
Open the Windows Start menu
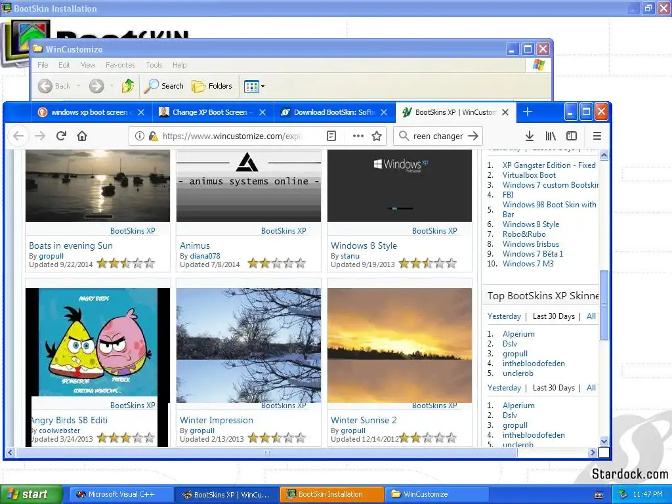pyautogui.click(x=31, y=495)
